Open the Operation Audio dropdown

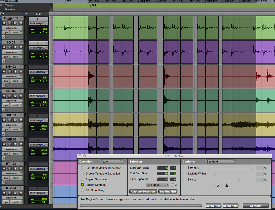(111, 161)
